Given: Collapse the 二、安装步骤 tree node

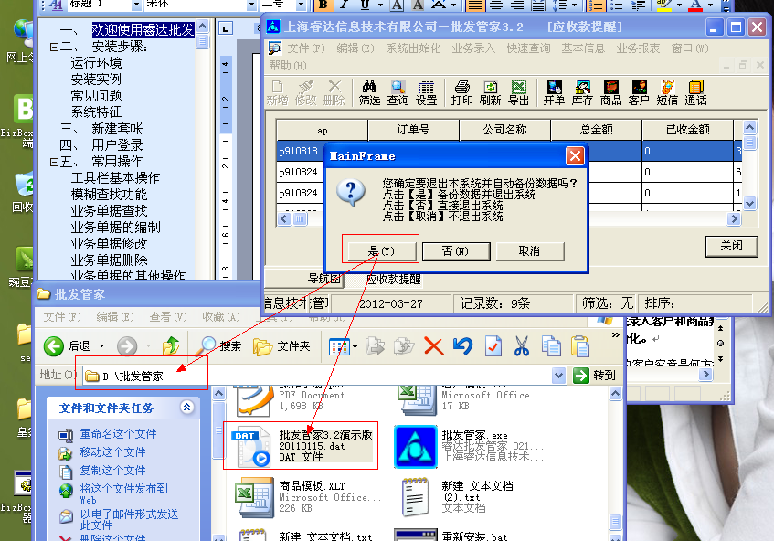Looking at the screenshot, I should pyautogui.click(x=54, y=47).
